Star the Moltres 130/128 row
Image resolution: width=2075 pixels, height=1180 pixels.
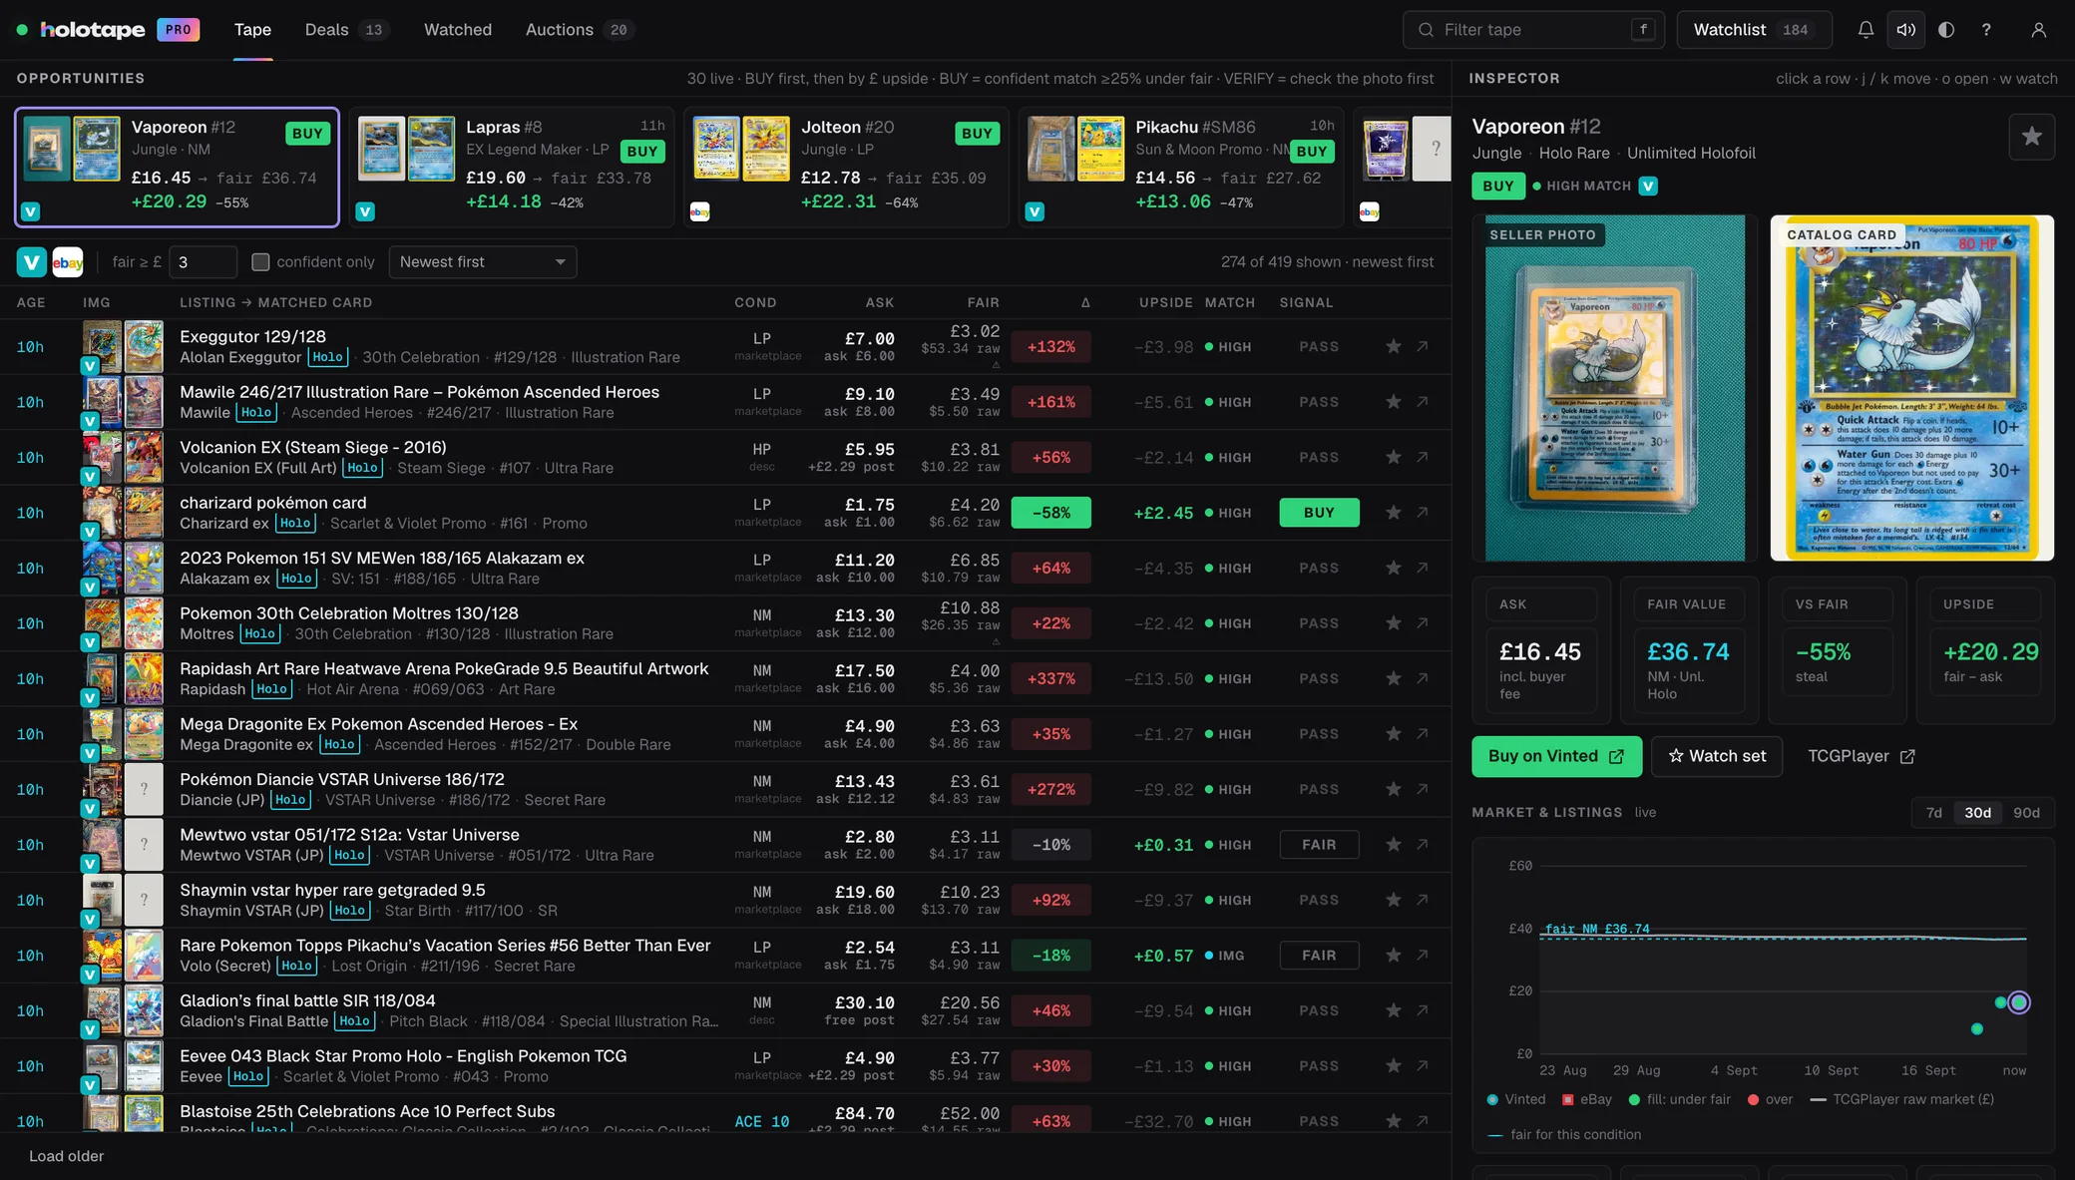point(1394,623)
